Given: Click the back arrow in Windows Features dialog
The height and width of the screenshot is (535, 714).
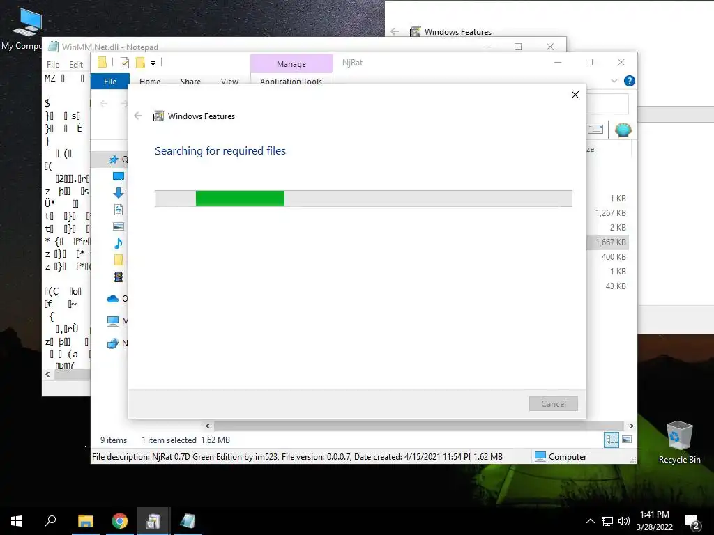Looking at the screenshot, I should (138, 116).
